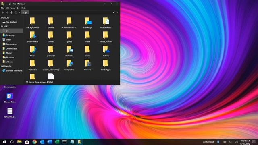The width and height of the screenshot is (258, 145).
Task: Click the network tray icon
Action: [231, 142]
